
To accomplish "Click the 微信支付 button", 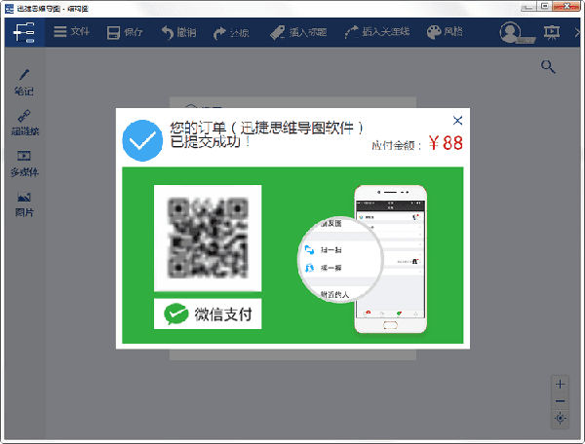I will click(208, 314).
